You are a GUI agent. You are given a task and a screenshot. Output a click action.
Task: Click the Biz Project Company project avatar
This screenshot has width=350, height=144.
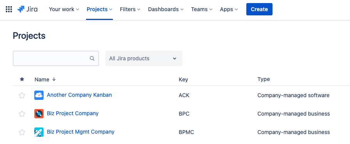[x=39, y=114]
